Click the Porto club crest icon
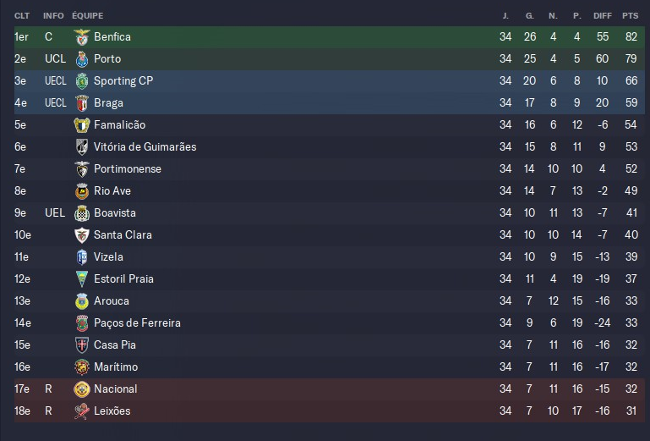This screenshot has height=441, width=650. point(82,59)
